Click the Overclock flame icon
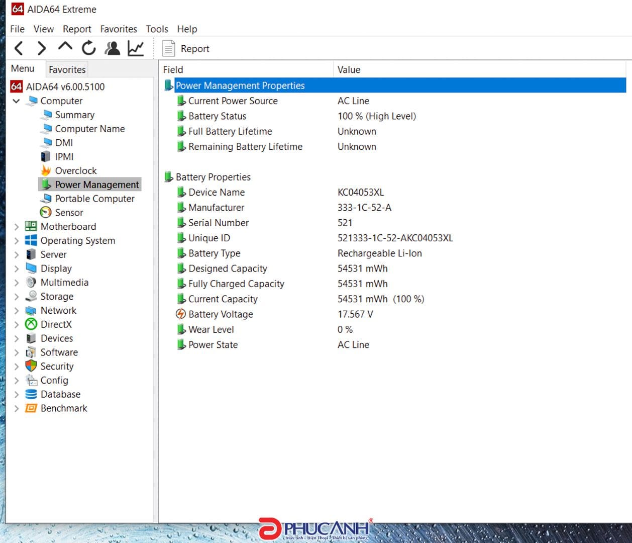This screenshot has height=543, width=632. [46, 170]
